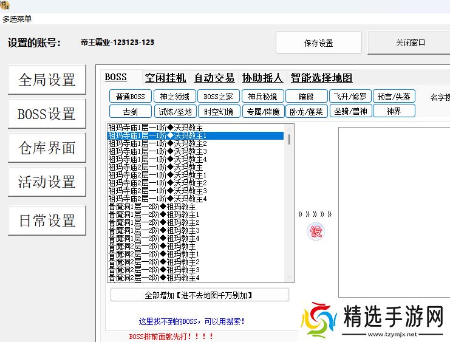The width and height of the screenshot is (450, 342).
Task: Click the app icon in title bar
Action: point(5,6)
